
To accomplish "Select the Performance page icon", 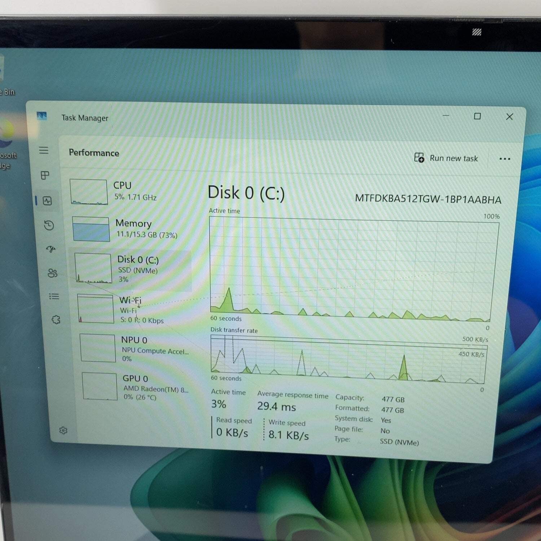I will point(47,201).
